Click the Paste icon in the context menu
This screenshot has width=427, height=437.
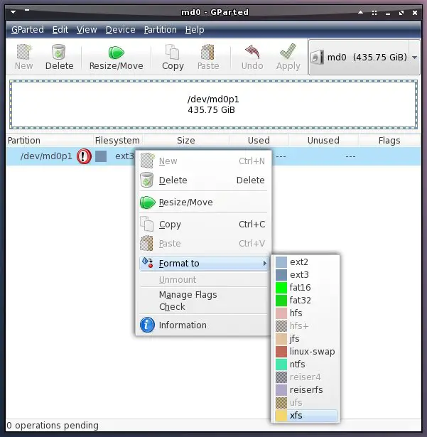click(147, 243)
